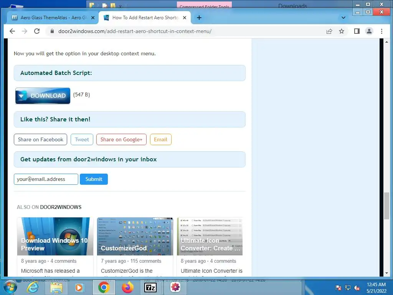Viewport: 393px width, 295px height.
Task: Click 'Get updates from door2windows' heading
Action: coord(89,159)
